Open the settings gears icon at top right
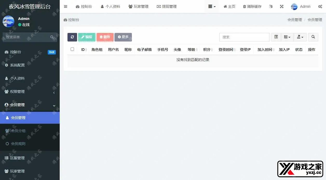The height and width of the screenshot is (180, 326). click(320, 6)
